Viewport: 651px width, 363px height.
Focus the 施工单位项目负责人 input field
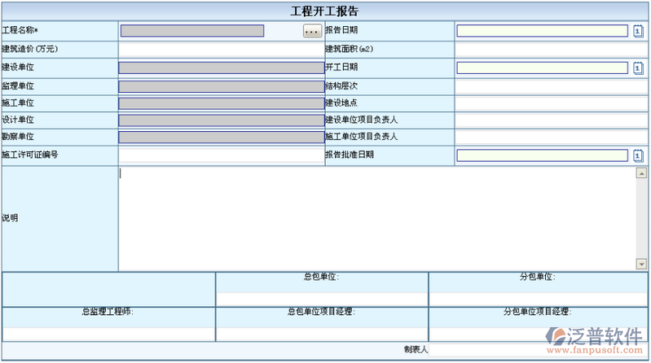tap(552, 137)
